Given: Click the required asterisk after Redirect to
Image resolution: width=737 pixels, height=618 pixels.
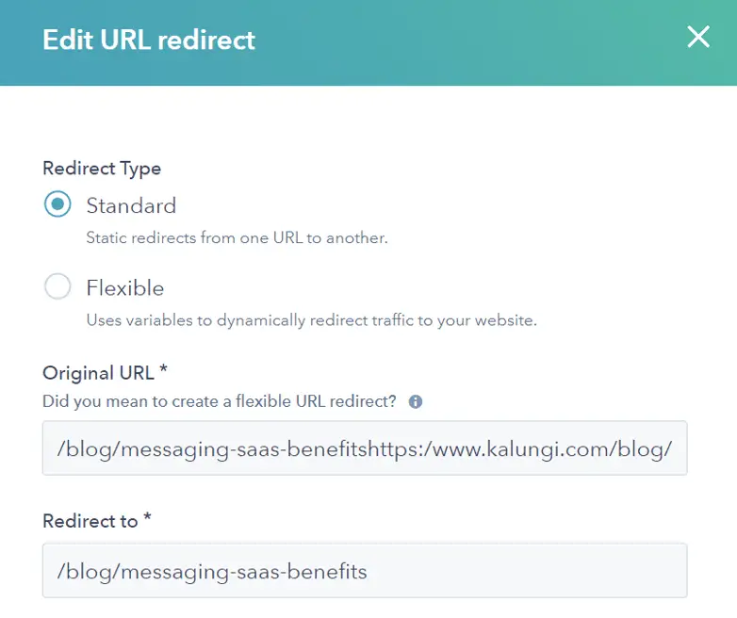Looking at the screenshot, I should point(147,520).
